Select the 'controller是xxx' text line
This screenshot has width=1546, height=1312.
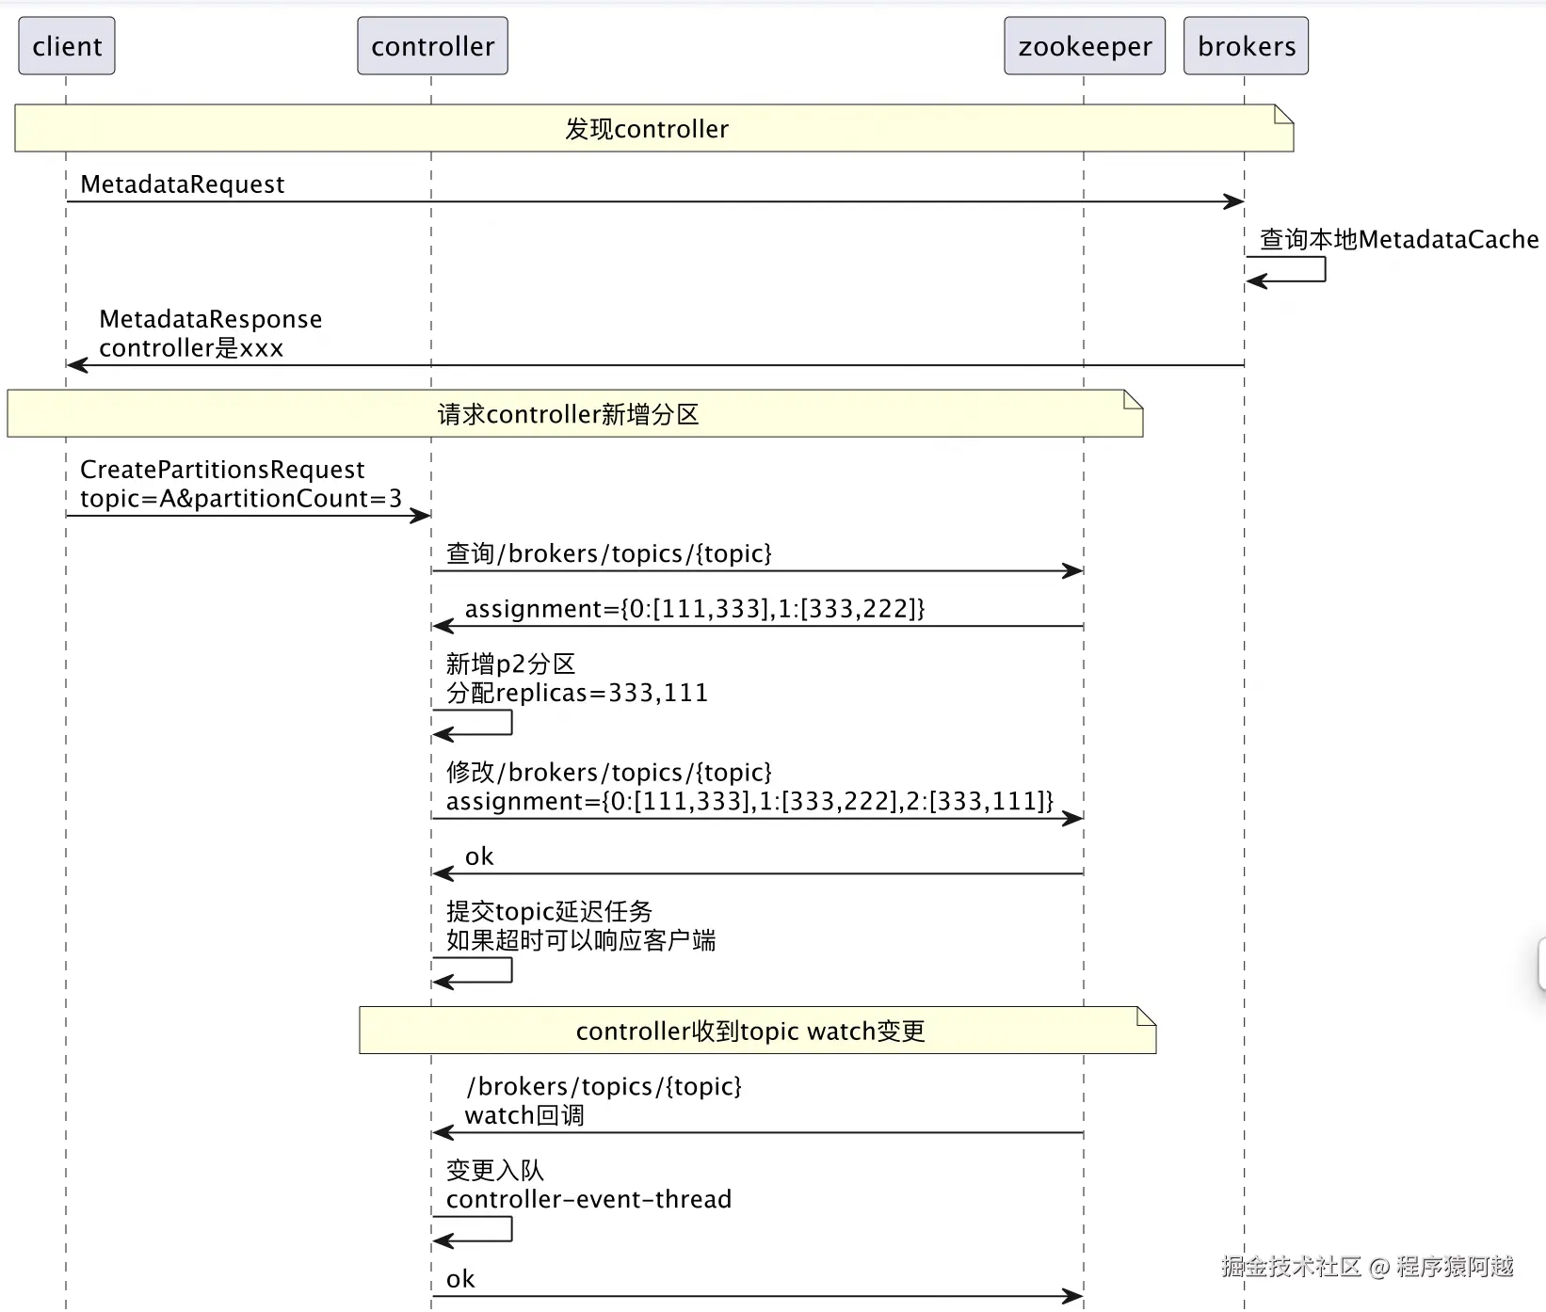pyautogui.click(x=191, y=348)
